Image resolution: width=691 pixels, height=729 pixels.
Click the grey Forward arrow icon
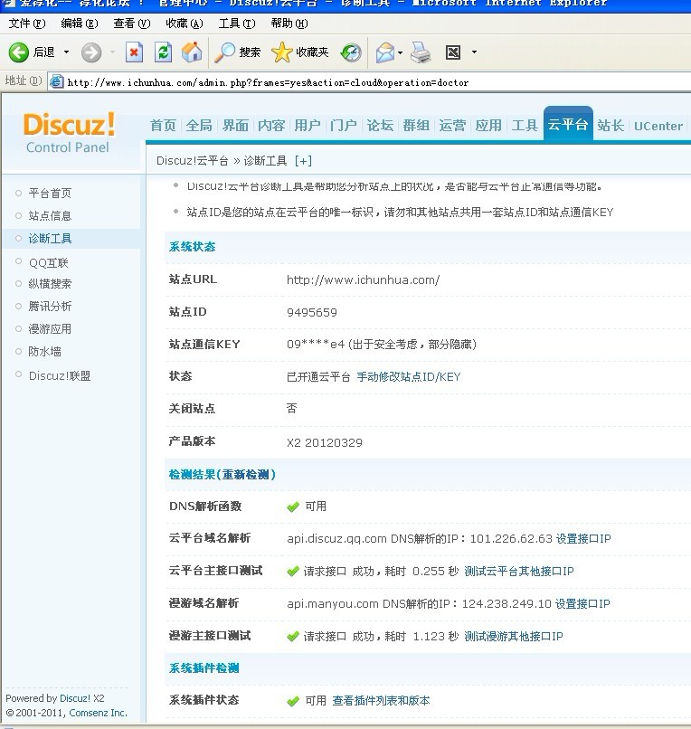click(x=91, y=52)
